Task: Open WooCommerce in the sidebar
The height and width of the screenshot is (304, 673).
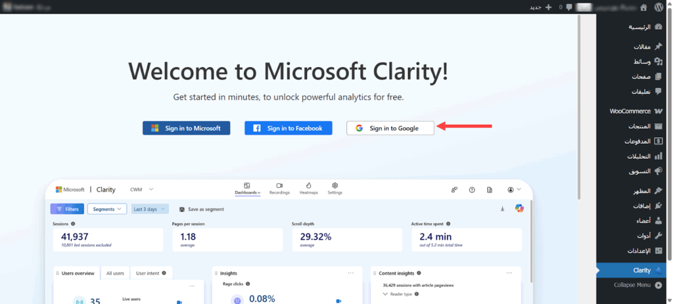Action: (x=634, y=111)
